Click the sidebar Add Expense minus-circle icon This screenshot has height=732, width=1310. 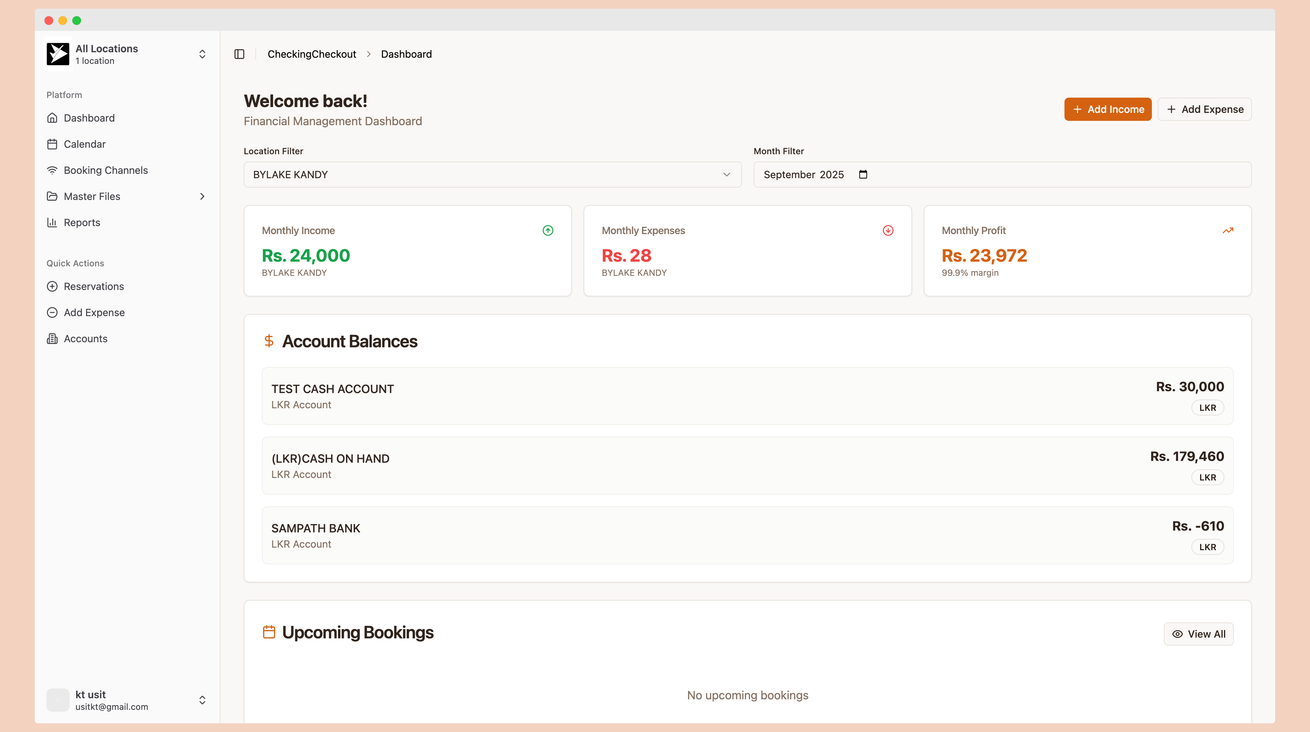pos(52,312)
